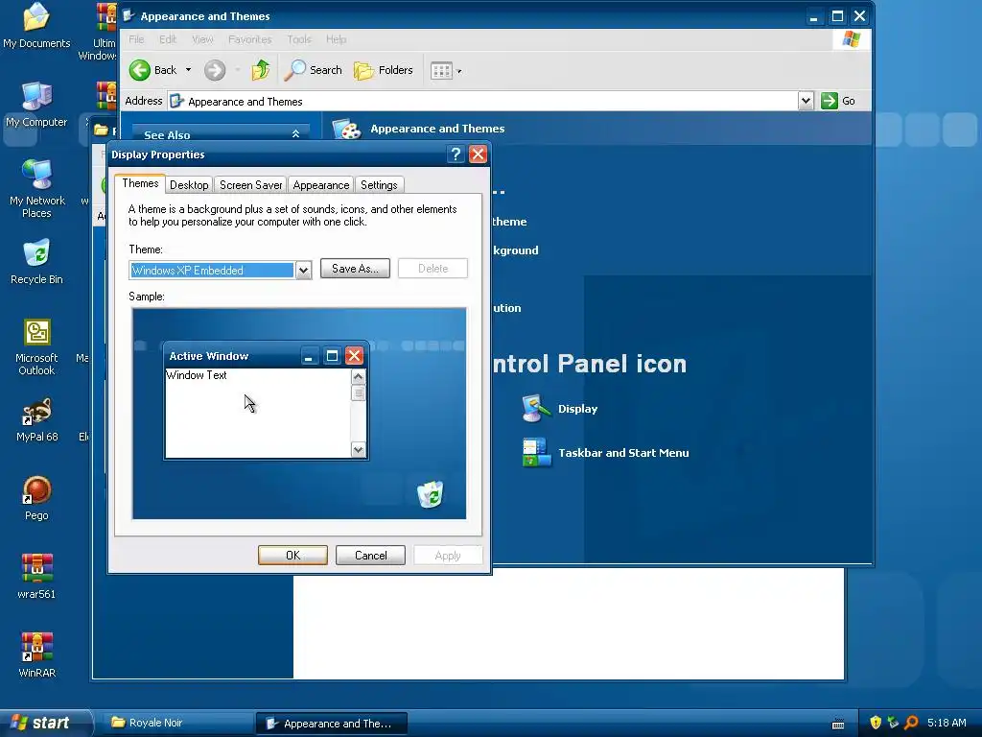The width and height of the screenshot is (982, 737).
Task: Click the green Go button
Action: point(838,101)
